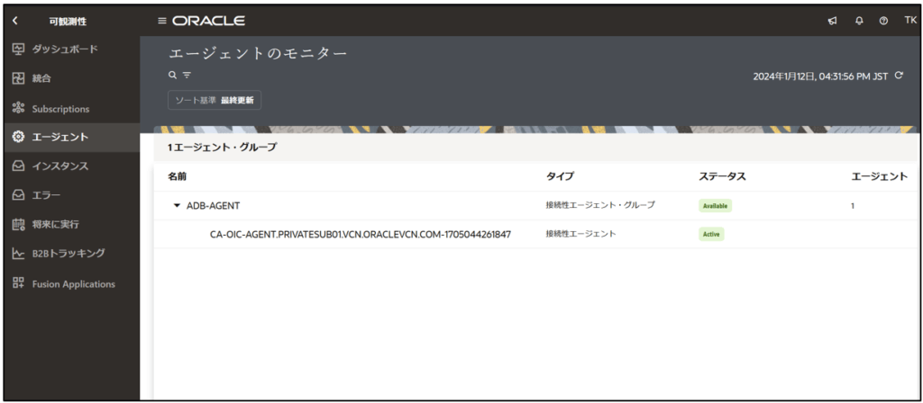Click the ステータス column header
The width and height of the screenshot is (923, 403).
[x=722, y=177]
